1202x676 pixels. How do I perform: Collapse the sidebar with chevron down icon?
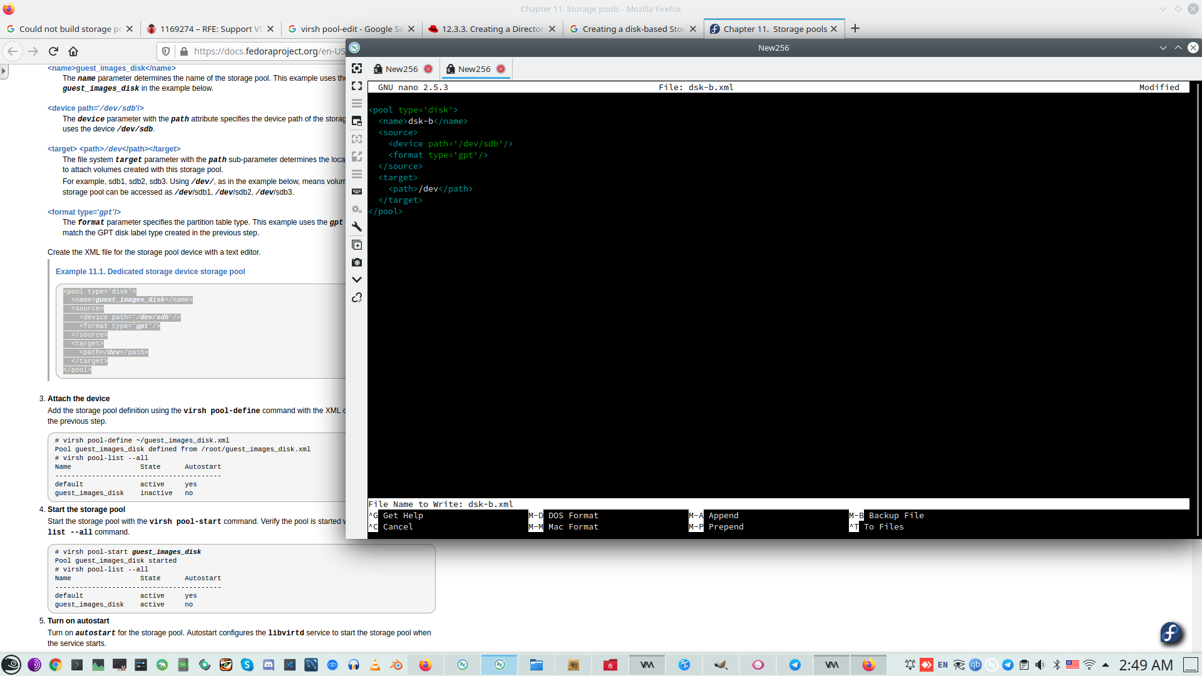pyautogui.click(x=357, y=280)
